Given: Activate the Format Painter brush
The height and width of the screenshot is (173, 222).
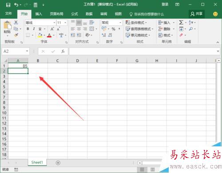Looking at the screenshot, I should pyautogui.click(x=16, y=35).
